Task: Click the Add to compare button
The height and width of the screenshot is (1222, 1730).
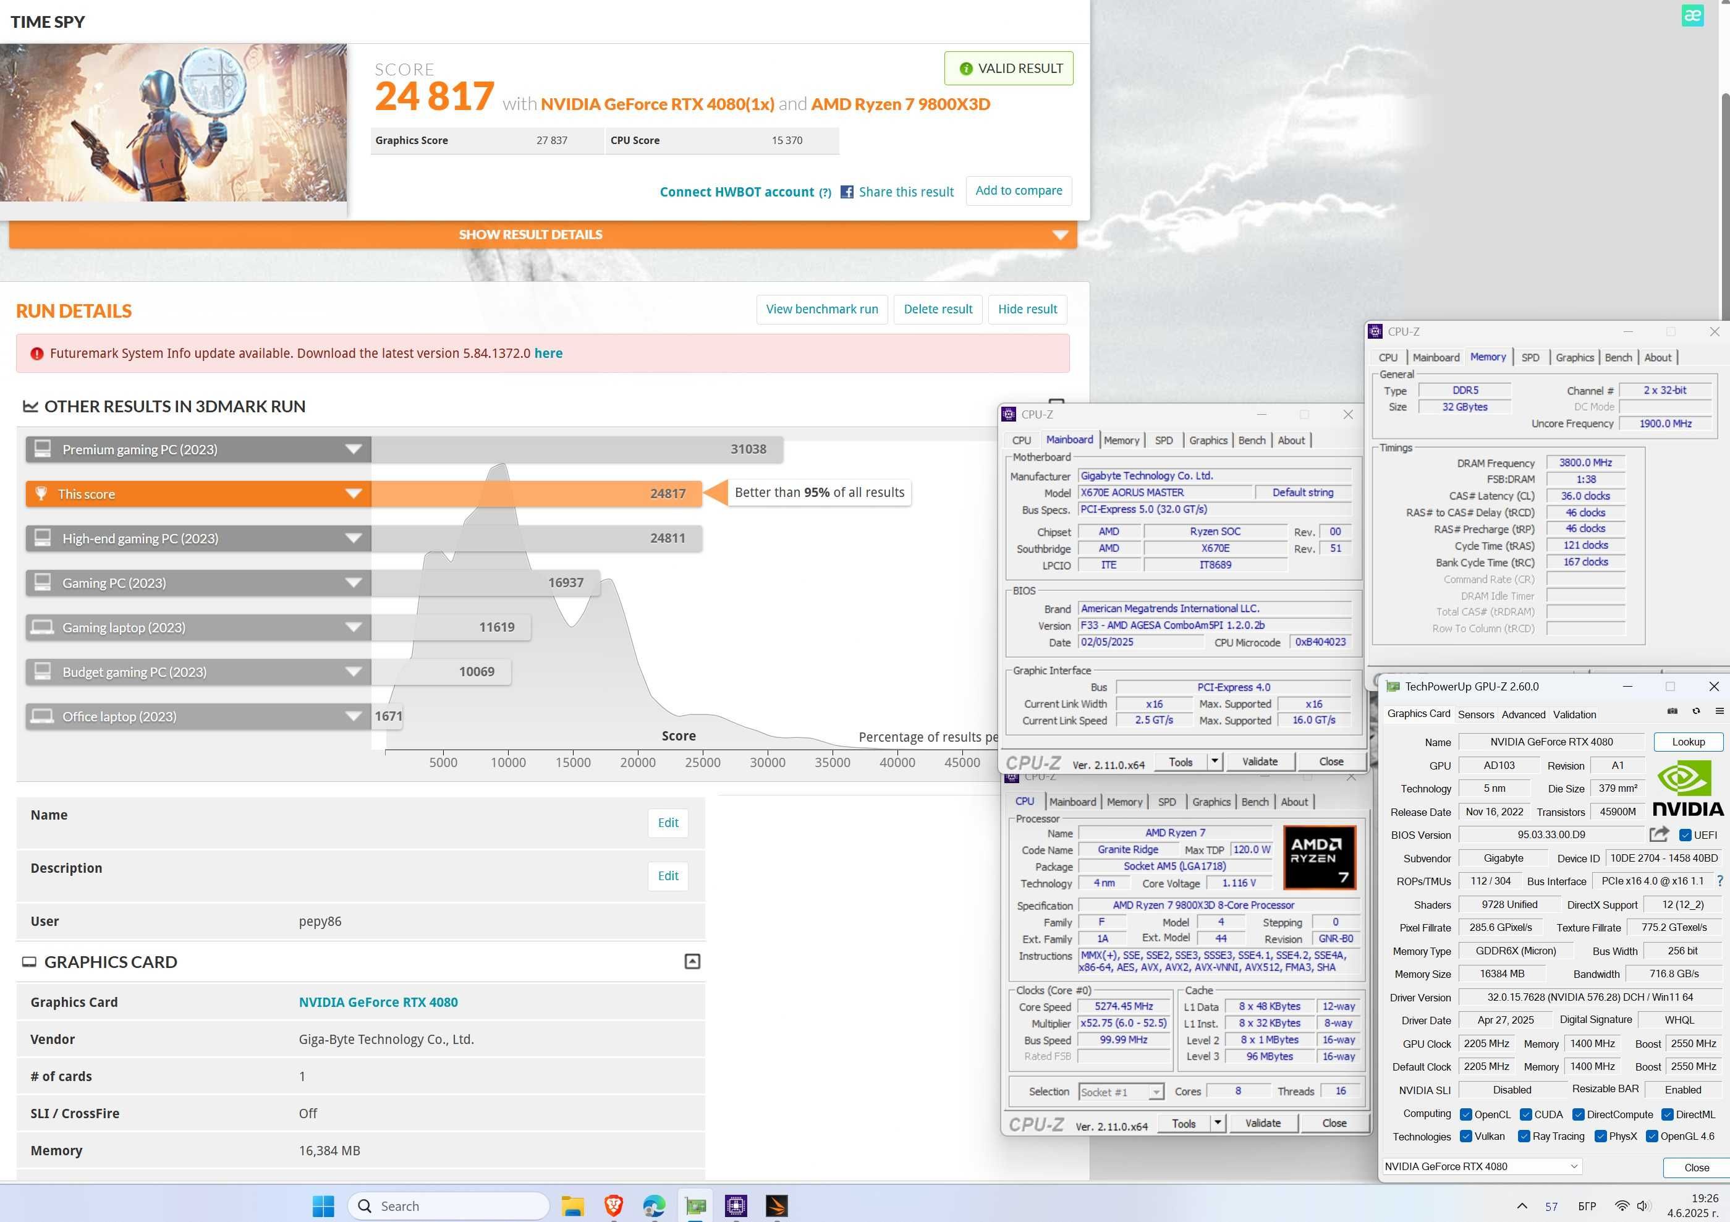Action: click(x=1019, y=190)
